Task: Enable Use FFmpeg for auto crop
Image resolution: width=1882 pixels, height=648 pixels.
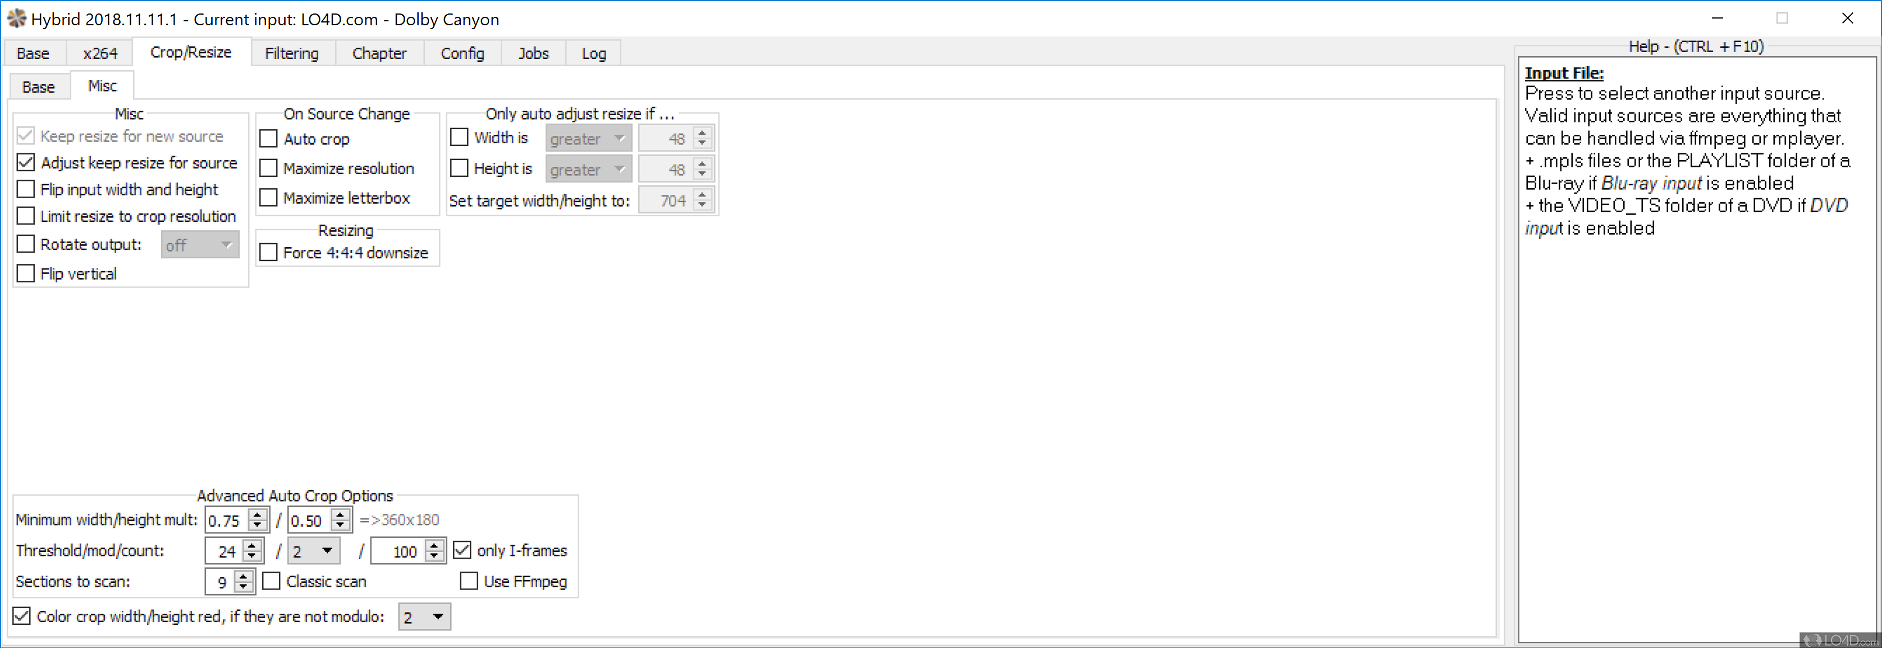Action: (x=470, y=581)
